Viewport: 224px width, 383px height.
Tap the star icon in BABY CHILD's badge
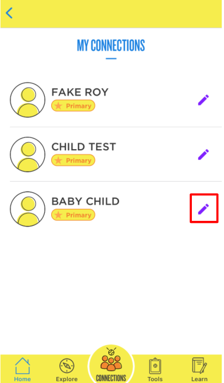(58, 215)
